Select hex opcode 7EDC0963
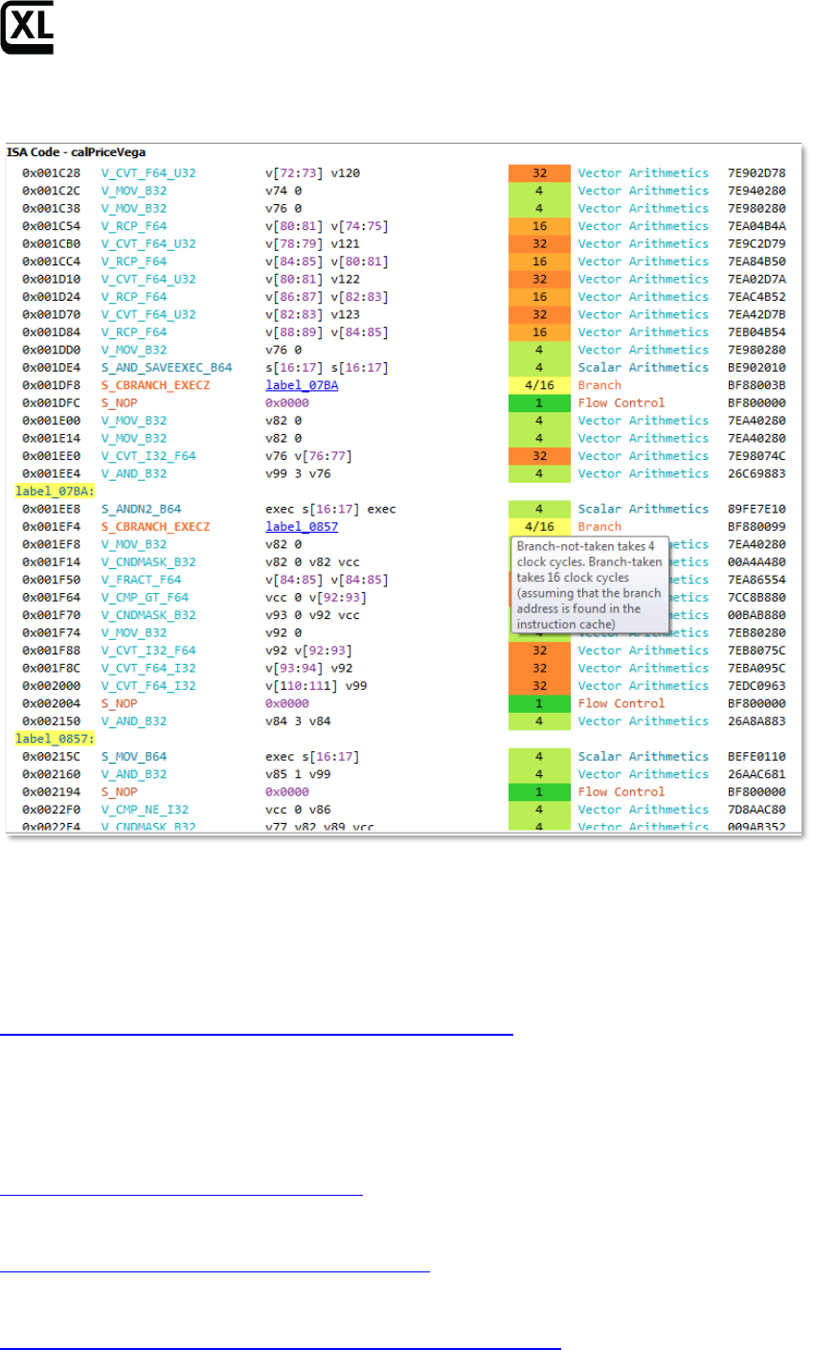This screenshot has height=1350, width=813. [757, 686]
